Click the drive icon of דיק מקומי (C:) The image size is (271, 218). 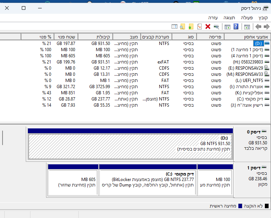pos(267,99)
